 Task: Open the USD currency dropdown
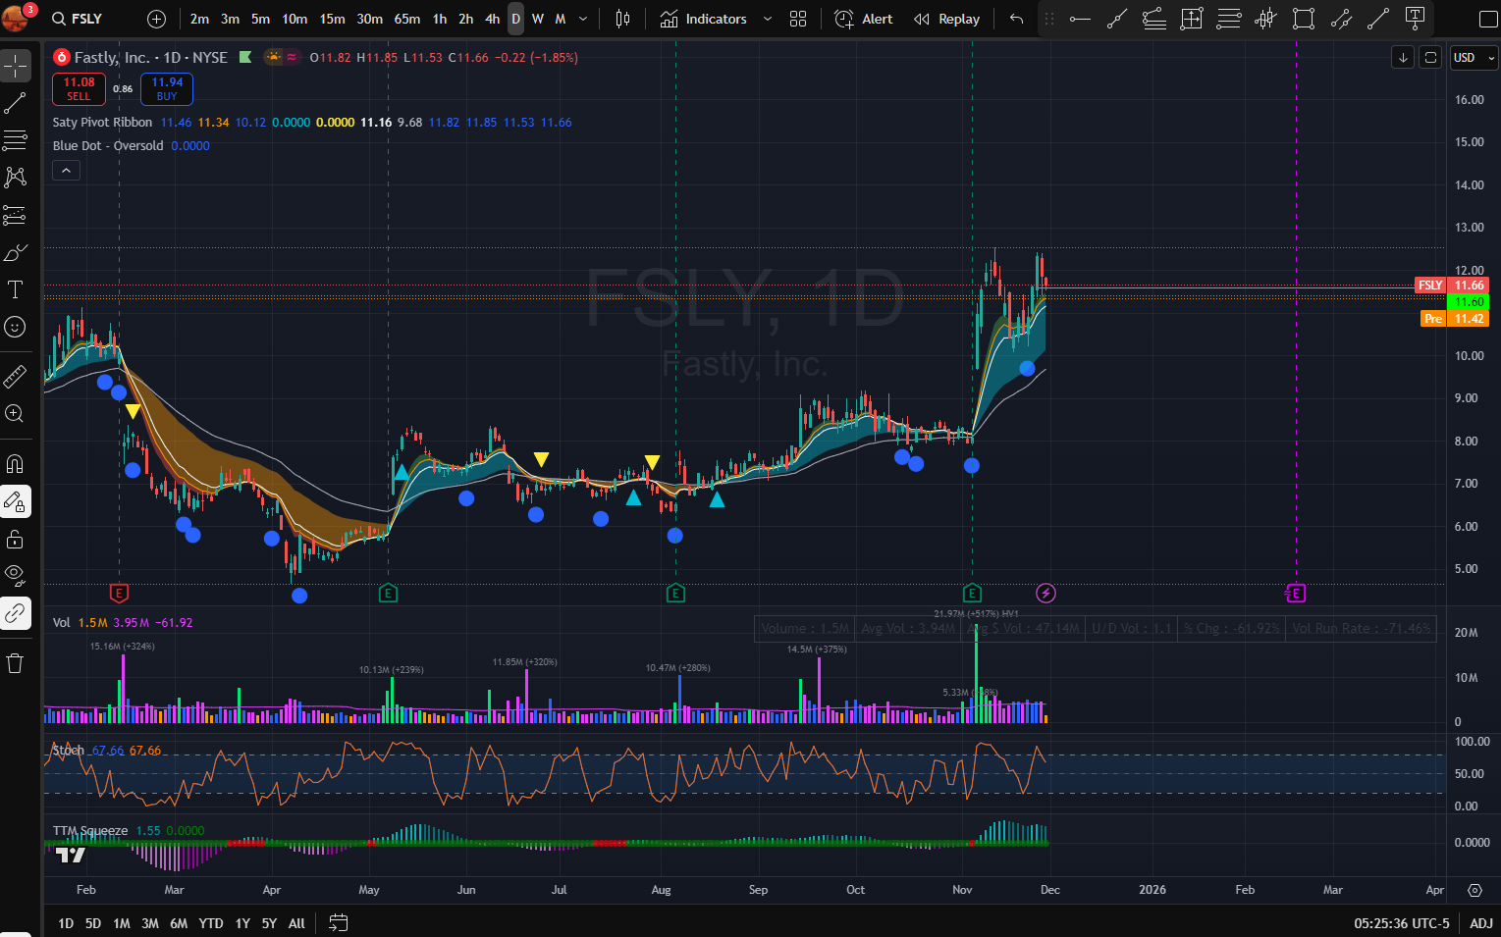[1474, 58]
